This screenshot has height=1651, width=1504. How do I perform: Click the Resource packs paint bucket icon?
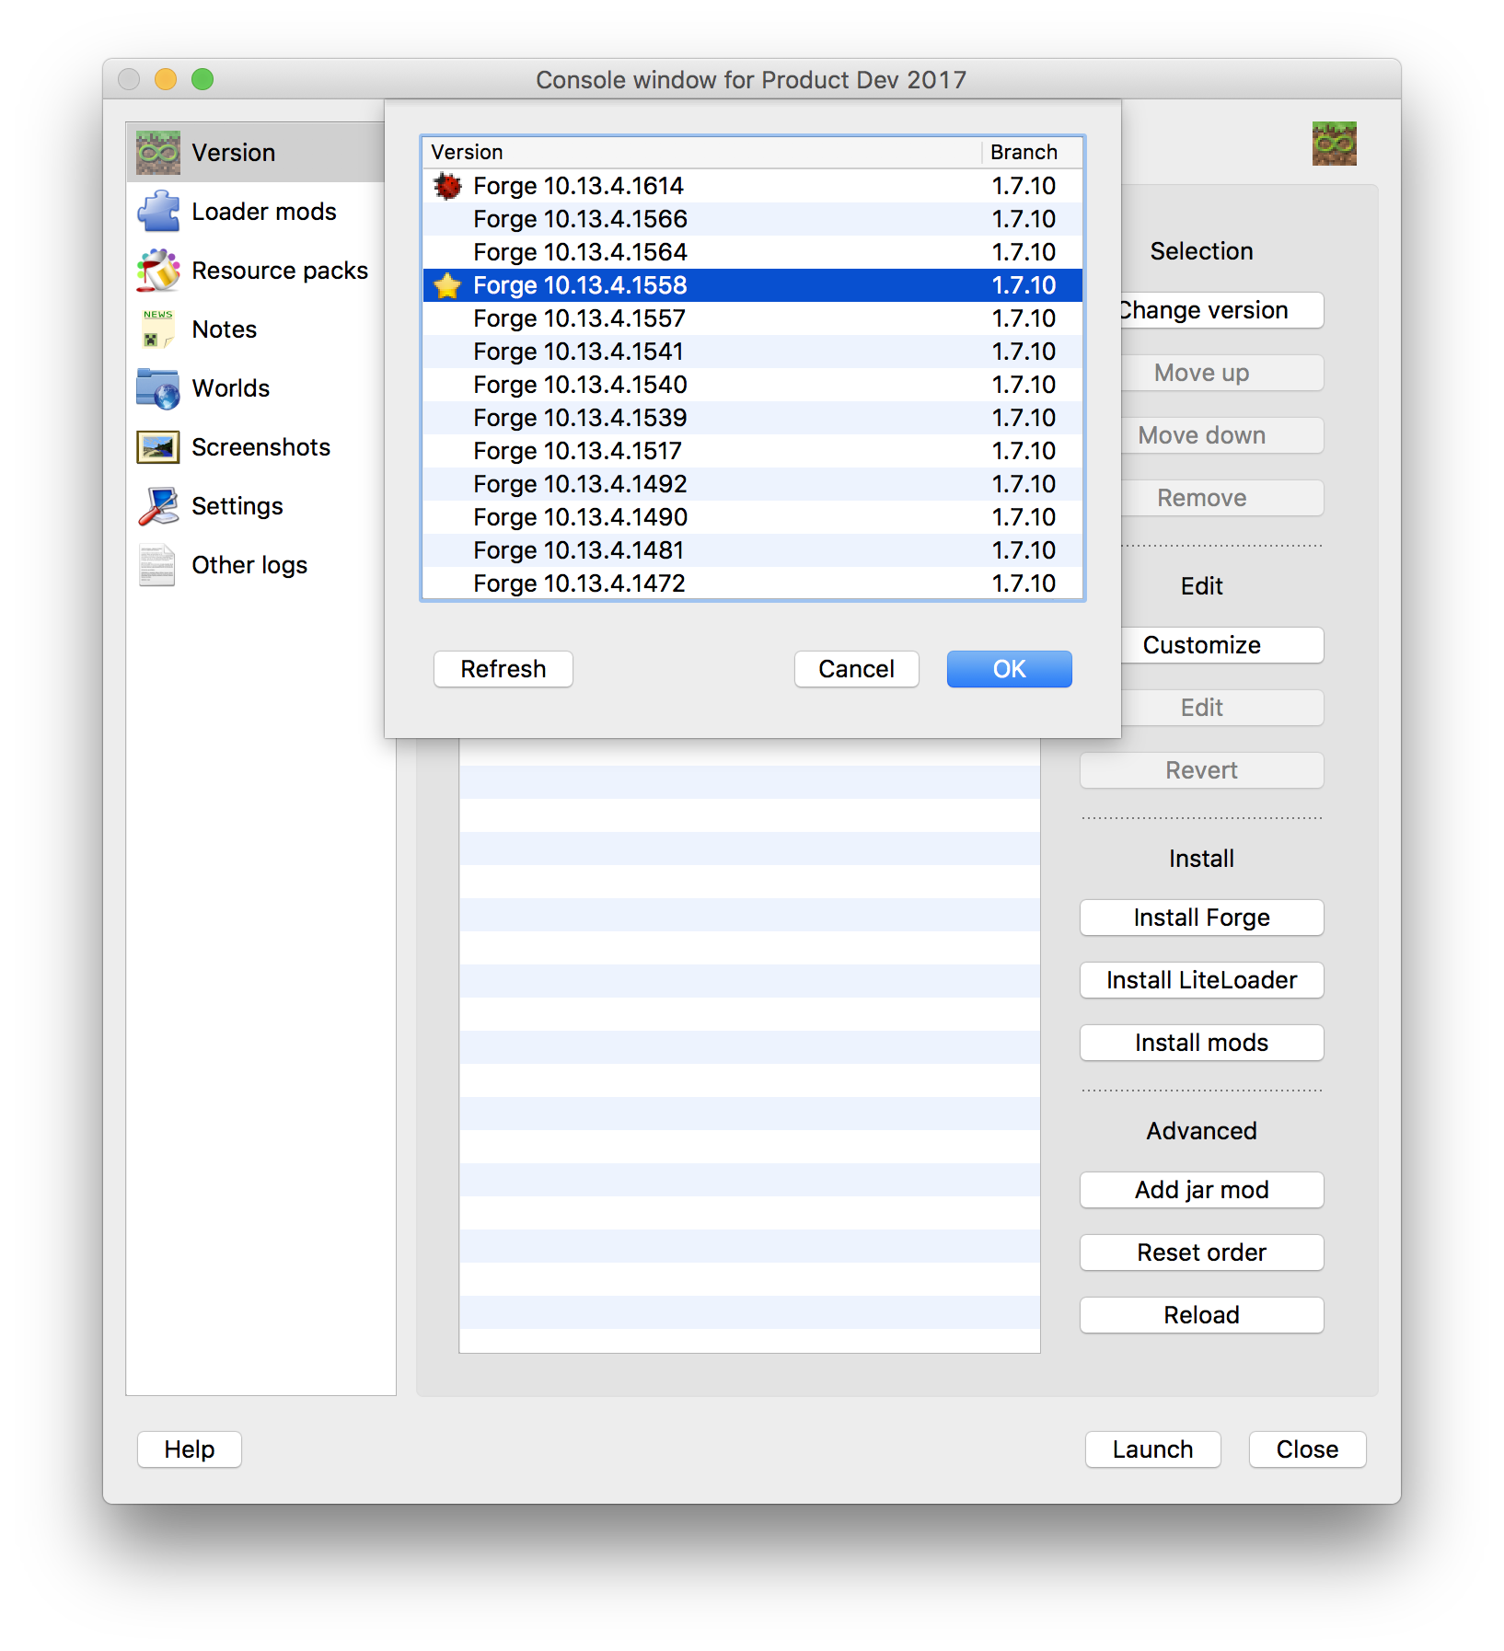click(x=158, y=271)
